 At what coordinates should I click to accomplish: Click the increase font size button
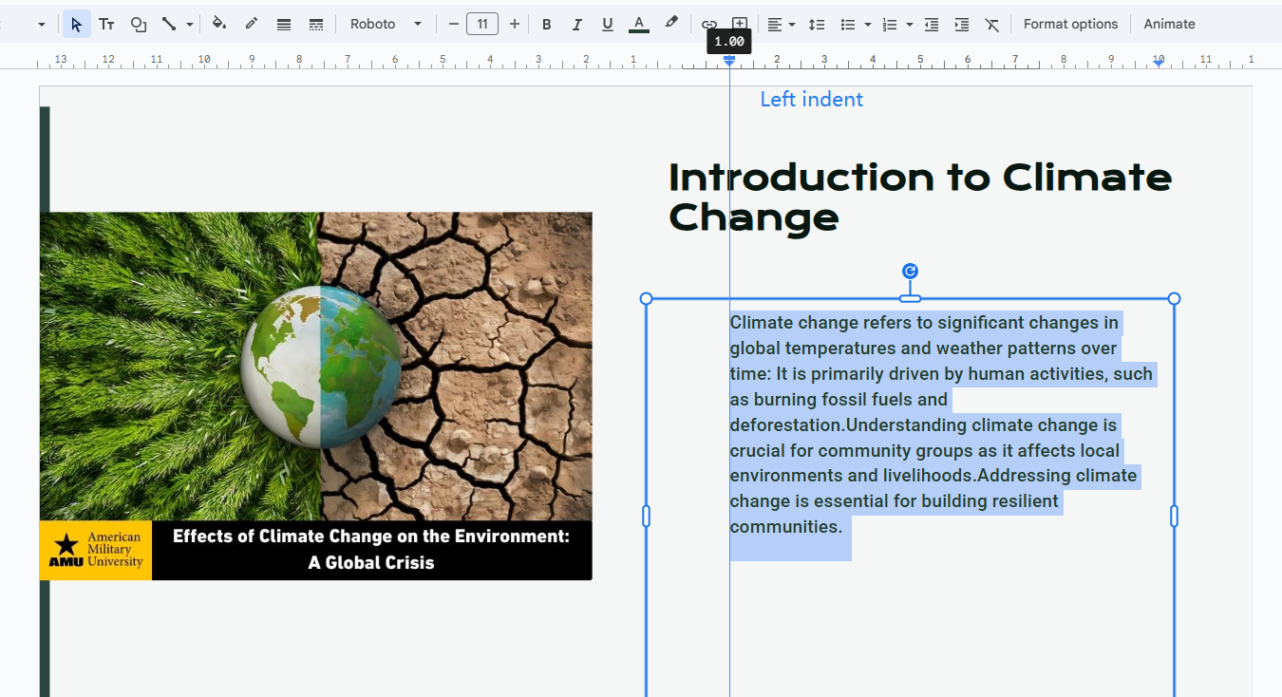(x=514, y=24)
